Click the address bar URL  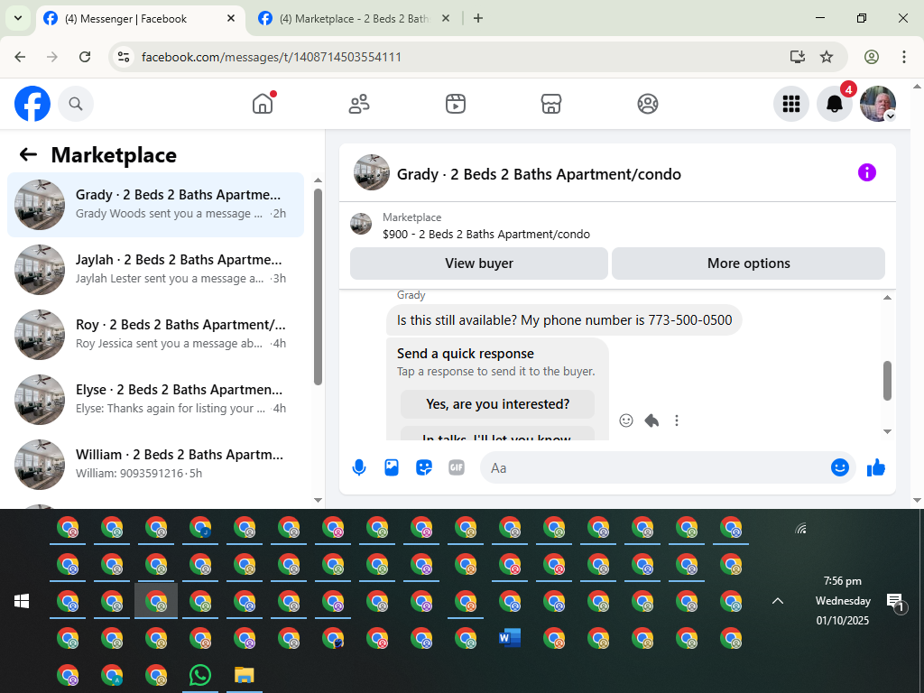(271, 57)
